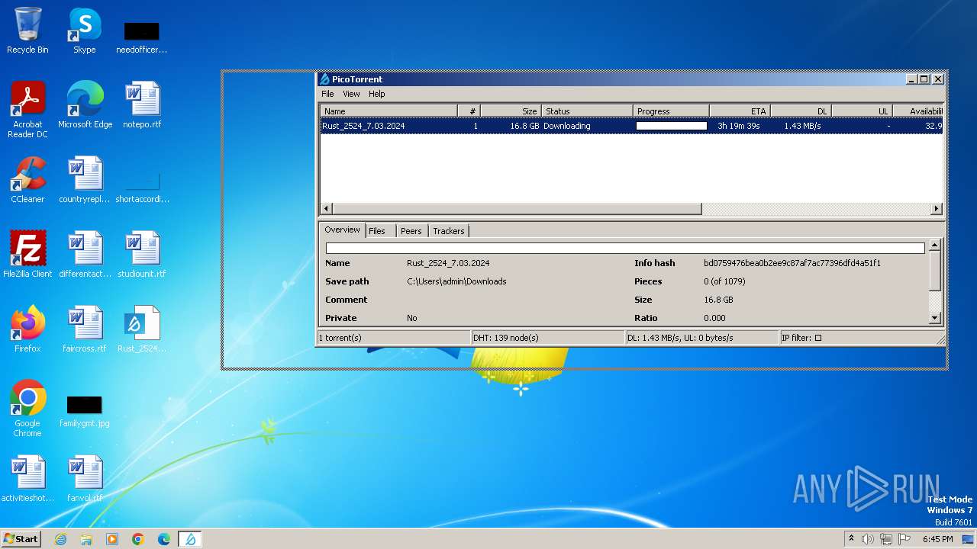
Task: Select the Rust_2524_7.03.2024 torrent row
Action: 631,126
